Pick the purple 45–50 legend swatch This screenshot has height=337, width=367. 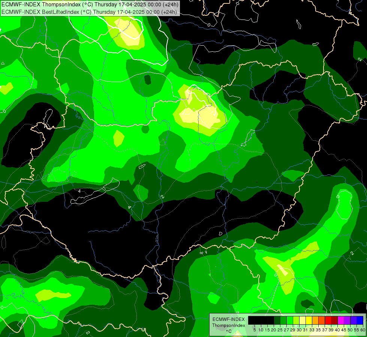click(x=347, y=320)
